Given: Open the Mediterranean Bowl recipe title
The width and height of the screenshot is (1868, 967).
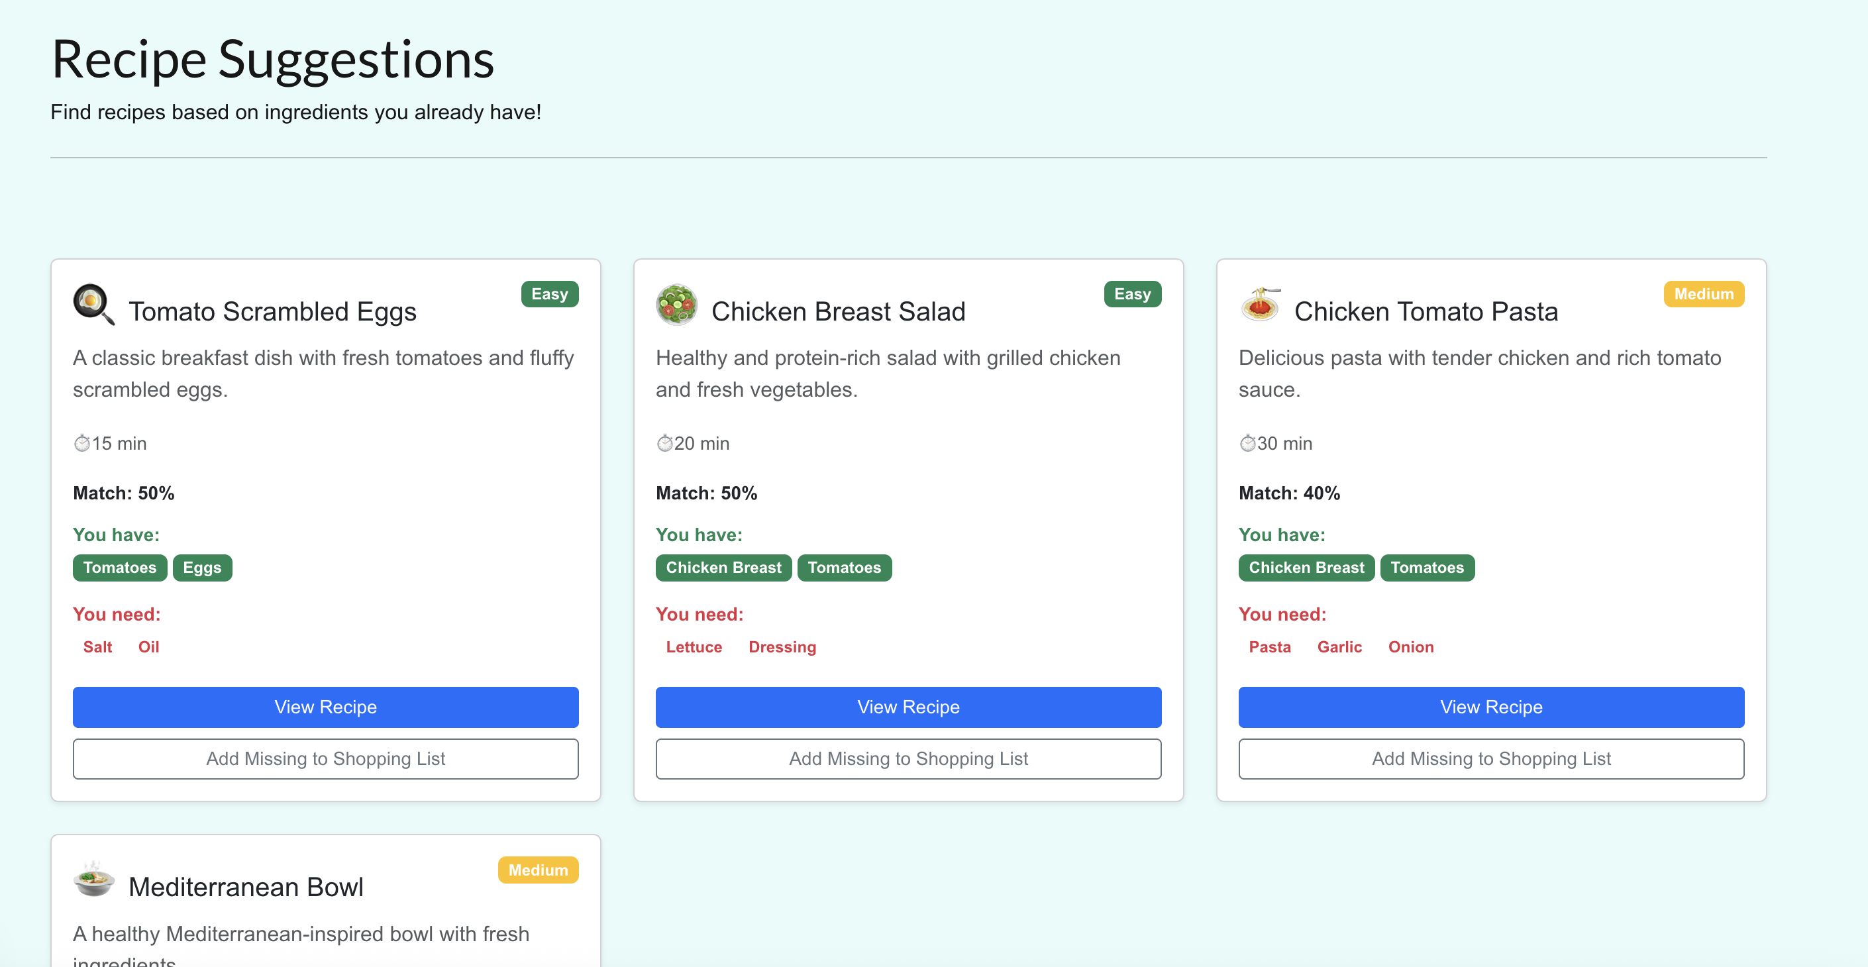Looking at the screenshot, I should 246,888.
